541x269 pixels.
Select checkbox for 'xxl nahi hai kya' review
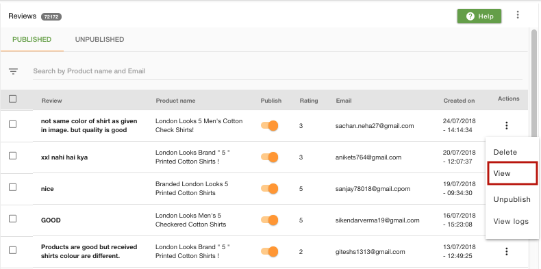(x=13, y=155)
